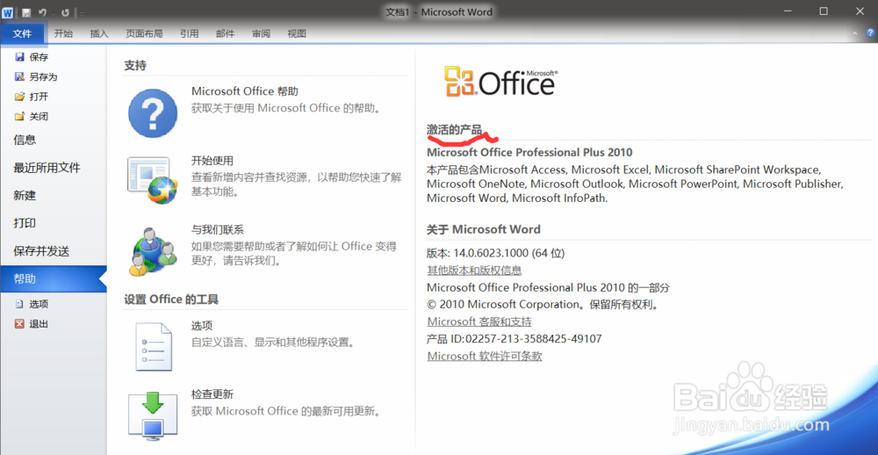878x455 pixels.
Task: Collapse the ribbon with the caret icon
Action: pyautogui.click(x=854, y=33)
